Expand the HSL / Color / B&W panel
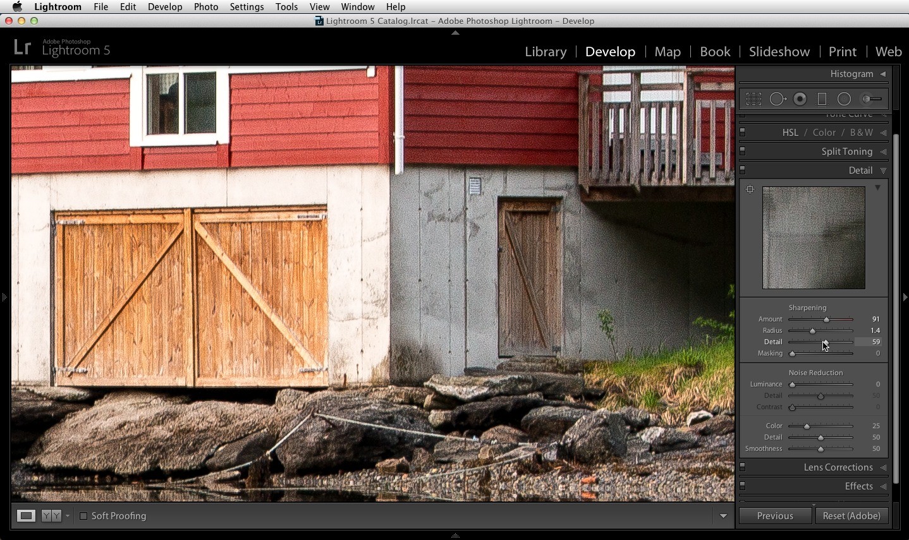This screenshot has width=909, height=540. [883, 133]
